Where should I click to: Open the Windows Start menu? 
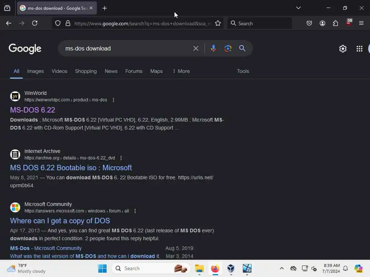(102, 268)
